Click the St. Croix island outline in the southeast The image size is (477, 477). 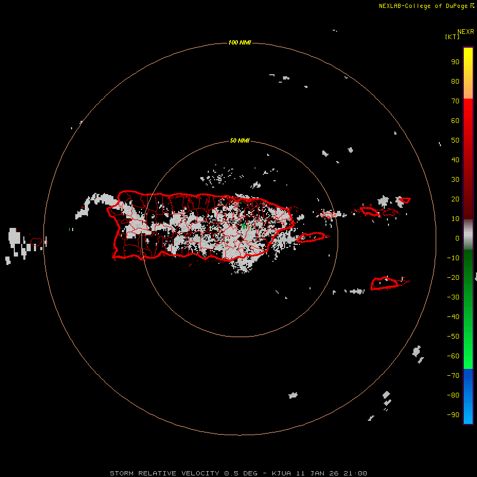385,283
